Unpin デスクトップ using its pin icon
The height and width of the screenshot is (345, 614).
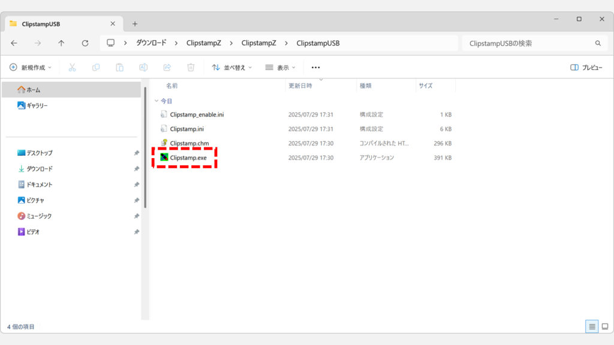click(136, 153)
